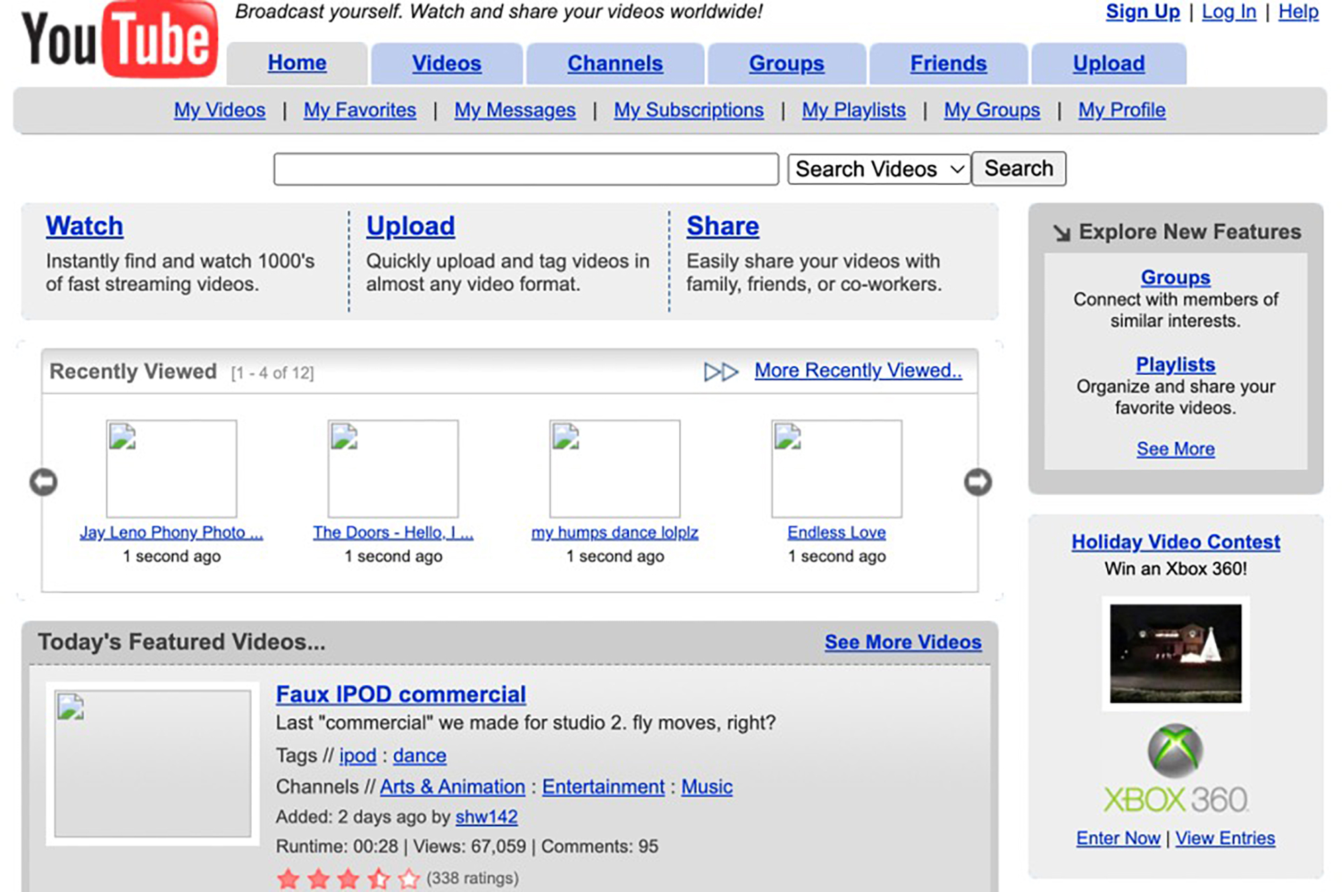This screenshot has width=1342, height=892.
Task: Open the Jay Leno Phony Photo thumbnail
Action: (x=172, y=468)
